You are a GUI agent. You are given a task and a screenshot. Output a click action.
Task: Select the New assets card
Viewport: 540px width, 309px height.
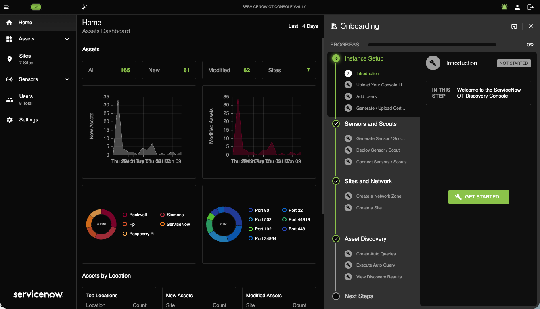click(169, 70)
